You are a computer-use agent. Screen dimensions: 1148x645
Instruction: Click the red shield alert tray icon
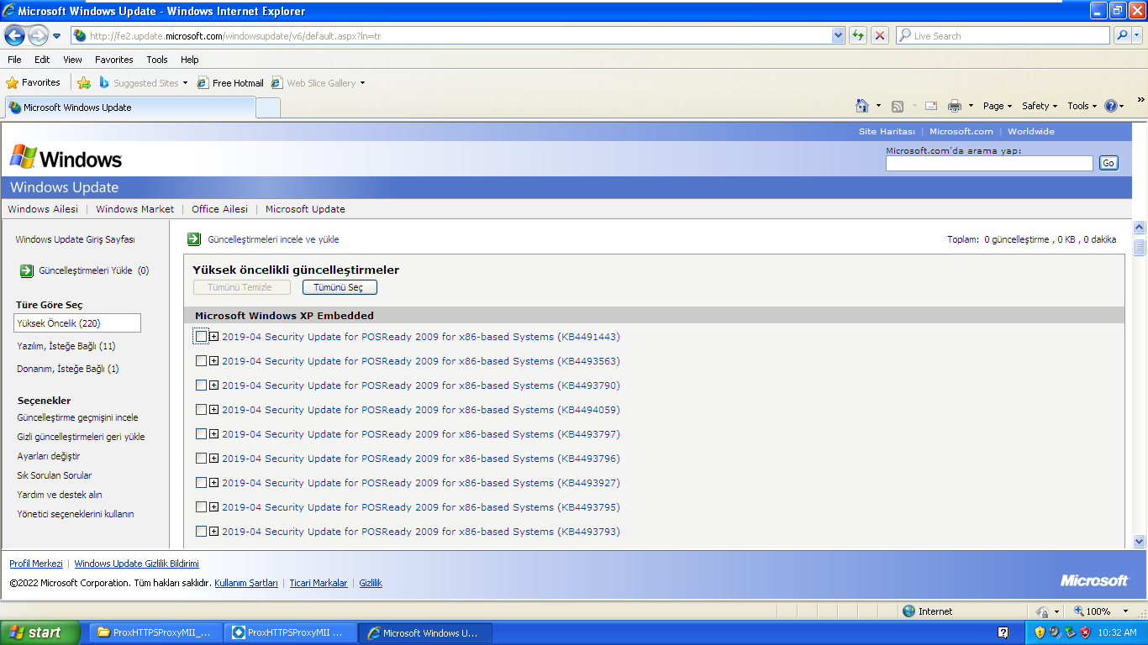[1085, 632]
